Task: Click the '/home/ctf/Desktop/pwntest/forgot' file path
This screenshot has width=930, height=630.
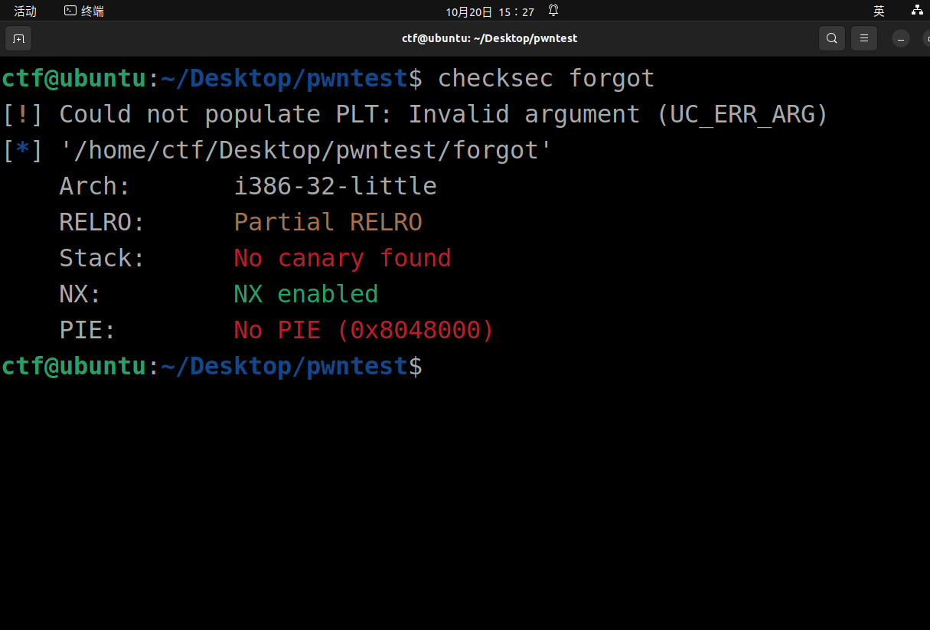Action: point(305,150)
